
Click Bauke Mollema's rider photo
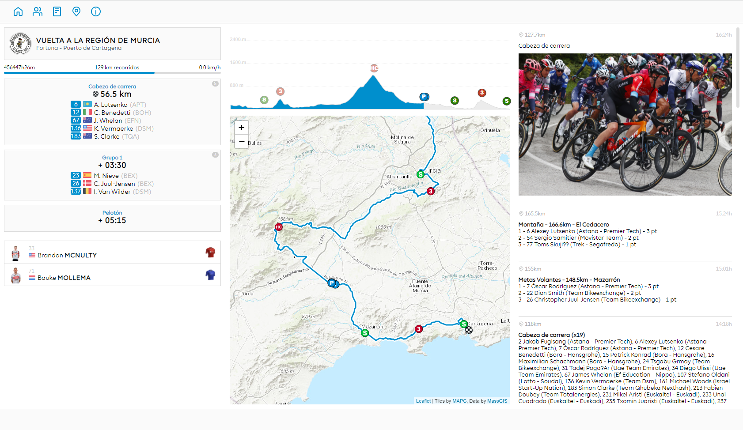pyautogui.click(x=16, y=275)
